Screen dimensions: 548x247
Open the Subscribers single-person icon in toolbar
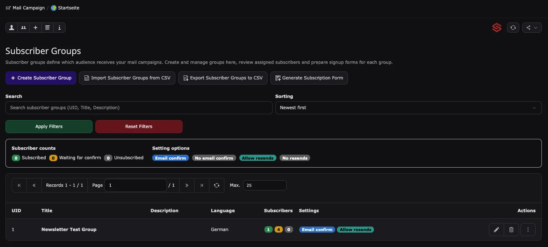tap(12, 28)
